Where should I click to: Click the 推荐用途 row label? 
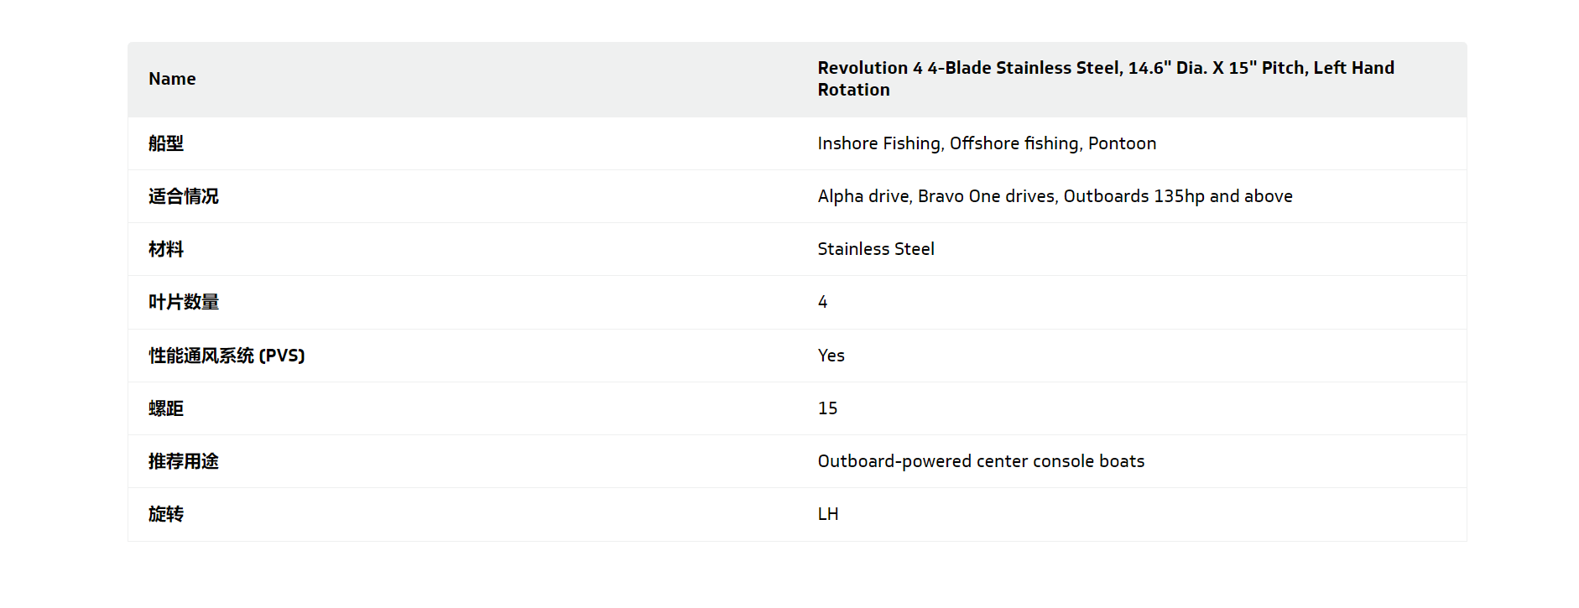click(183, 461)
